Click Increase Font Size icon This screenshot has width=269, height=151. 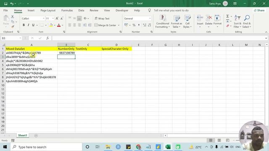(x=57, y=18)
